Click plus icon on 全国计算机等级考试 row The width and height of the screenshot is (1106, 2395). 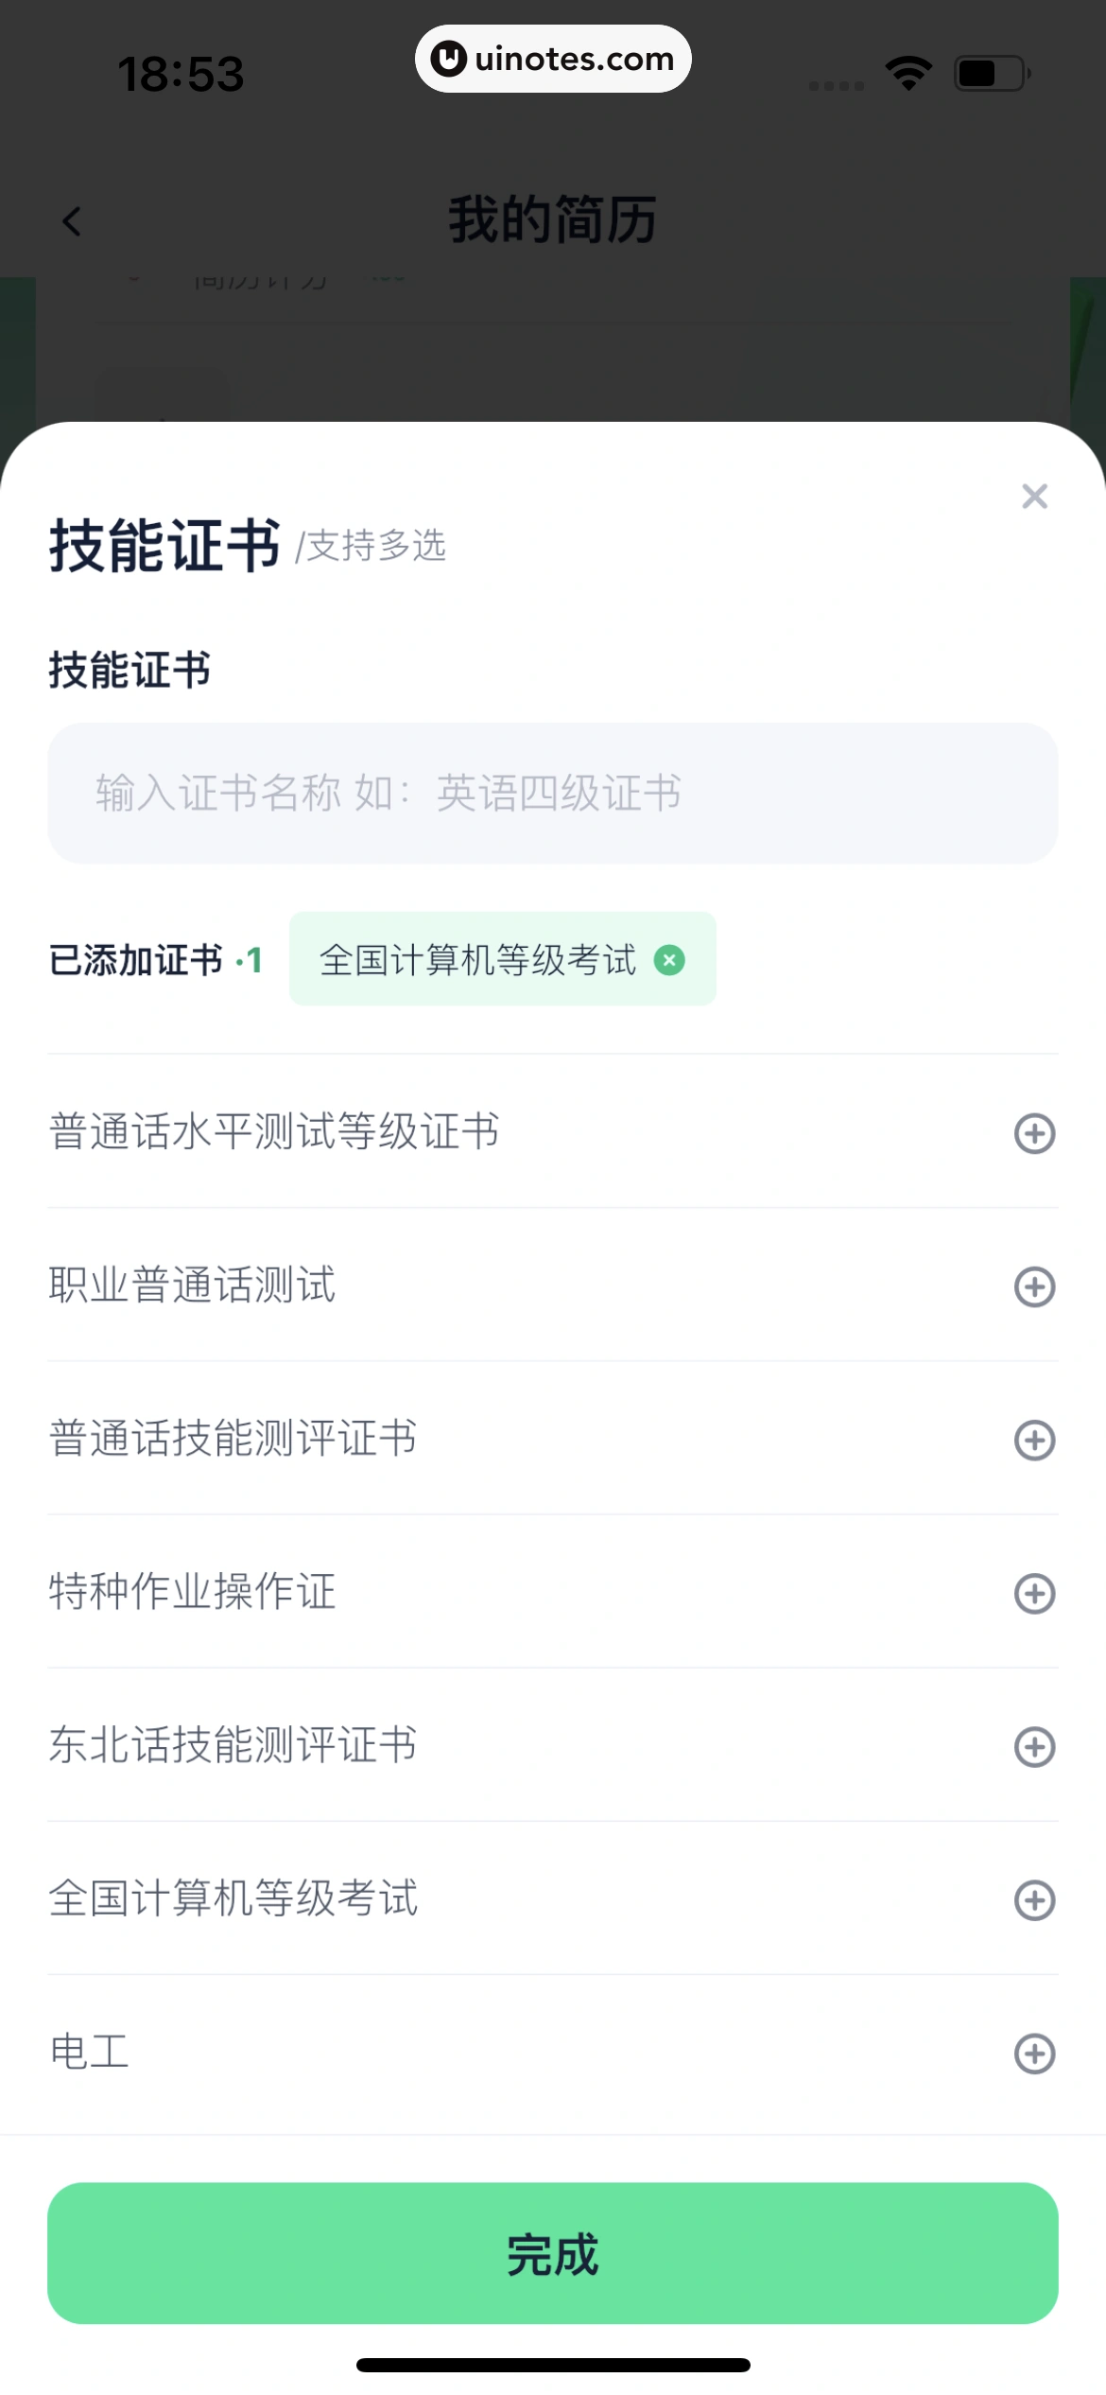click(1034, 1899)
